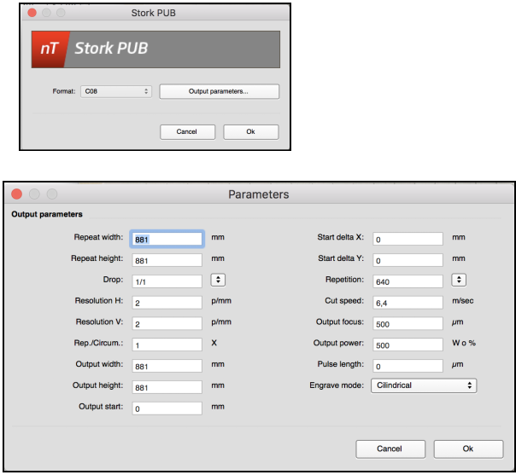This screenshot has width=516, height=475.
Task: Edit the Resolution V field
Action: click(x=167, y=324)
